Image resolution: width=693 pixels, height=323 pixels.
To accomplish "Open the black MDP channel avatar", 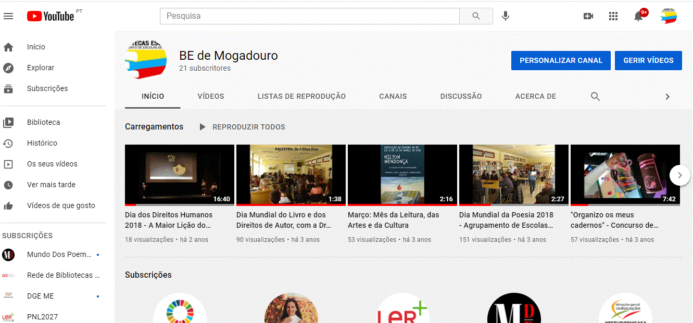I will [514, 309].
